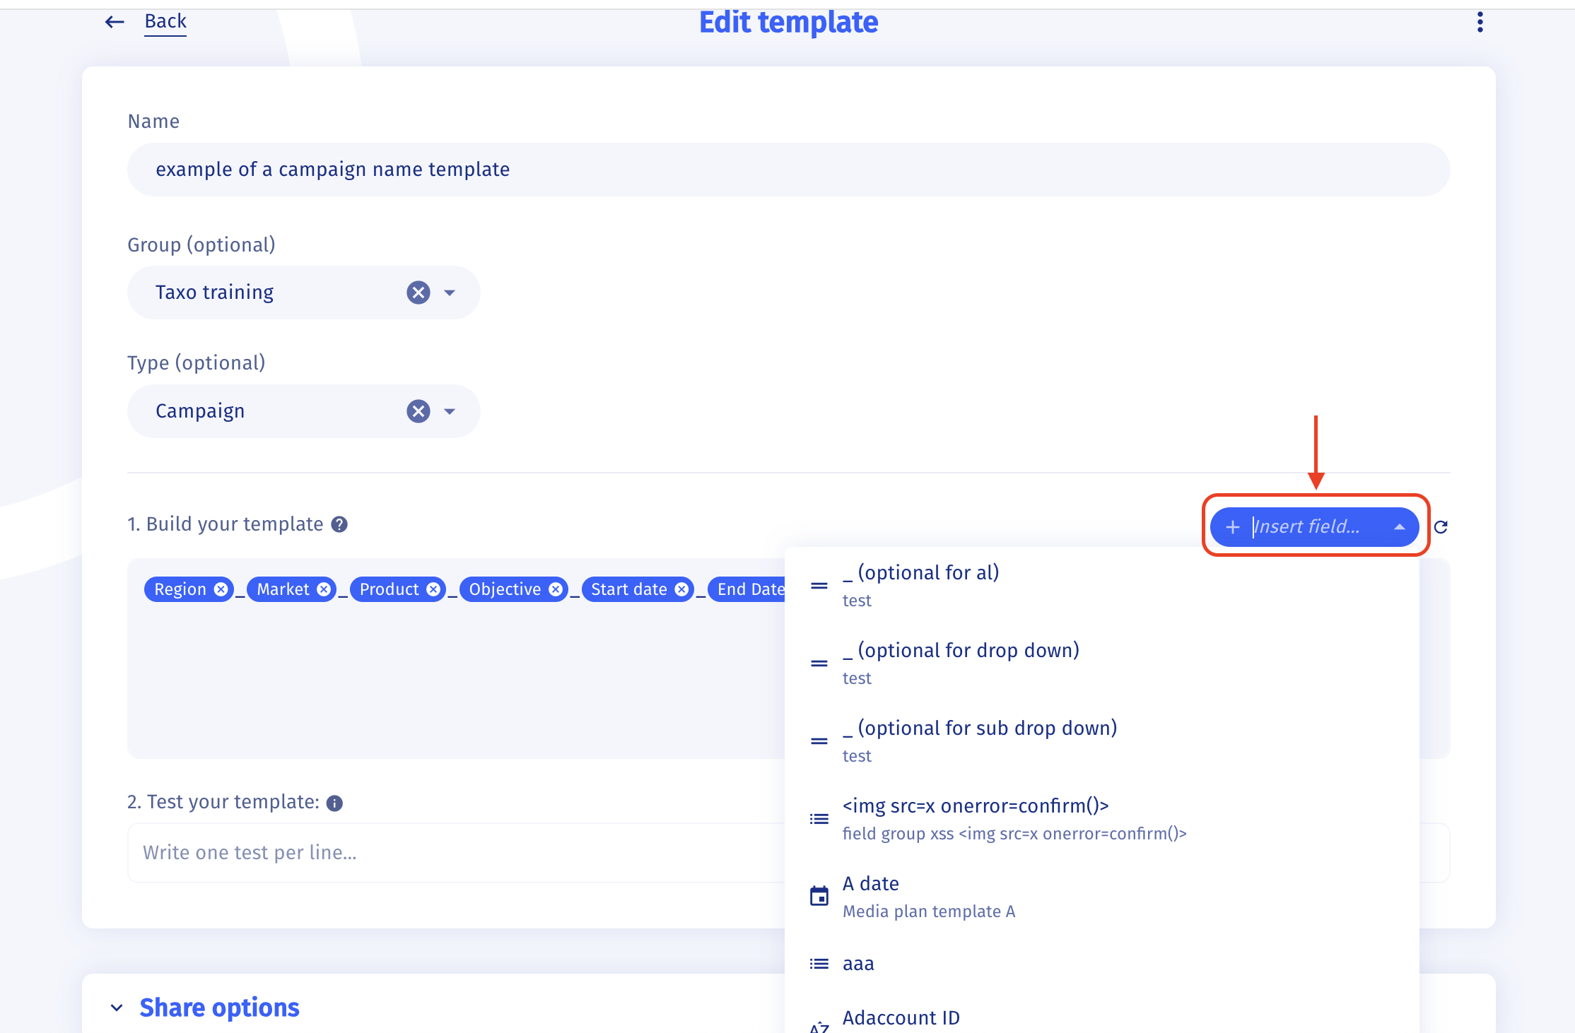Remove the Objective field chip
Screen dimensions: 1575x1033
556,589
